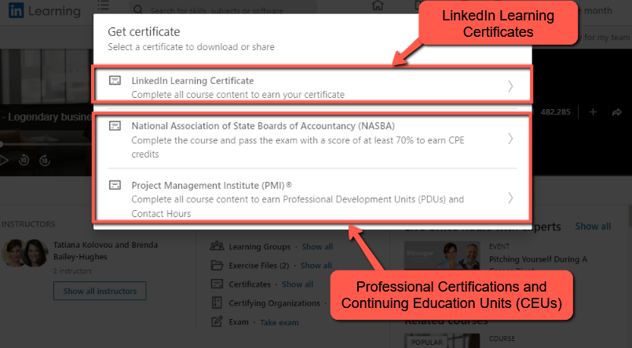Skip forward 10 seconds in video
Viewport: 632px width, 348px height.
pos(44,160)
